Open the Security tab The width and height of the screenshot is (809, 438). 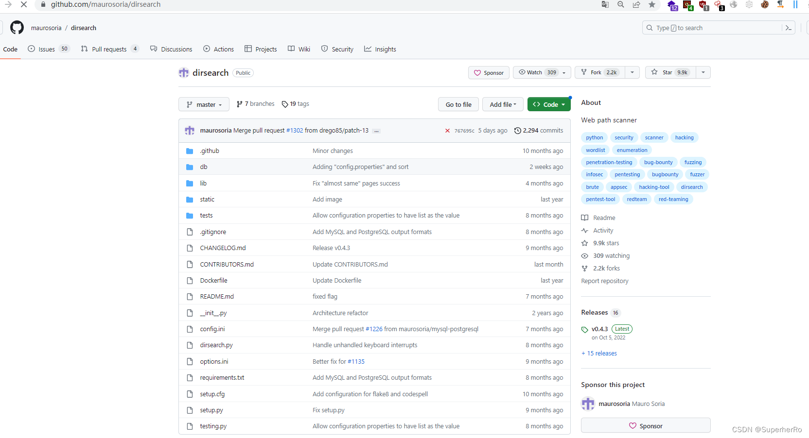pyautogui.click(x=337, y=49)
